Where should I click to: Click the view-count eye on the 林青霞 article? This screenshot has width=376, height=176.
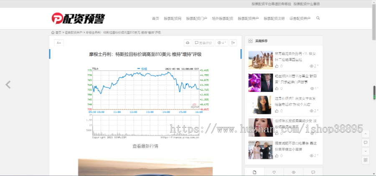312,66
